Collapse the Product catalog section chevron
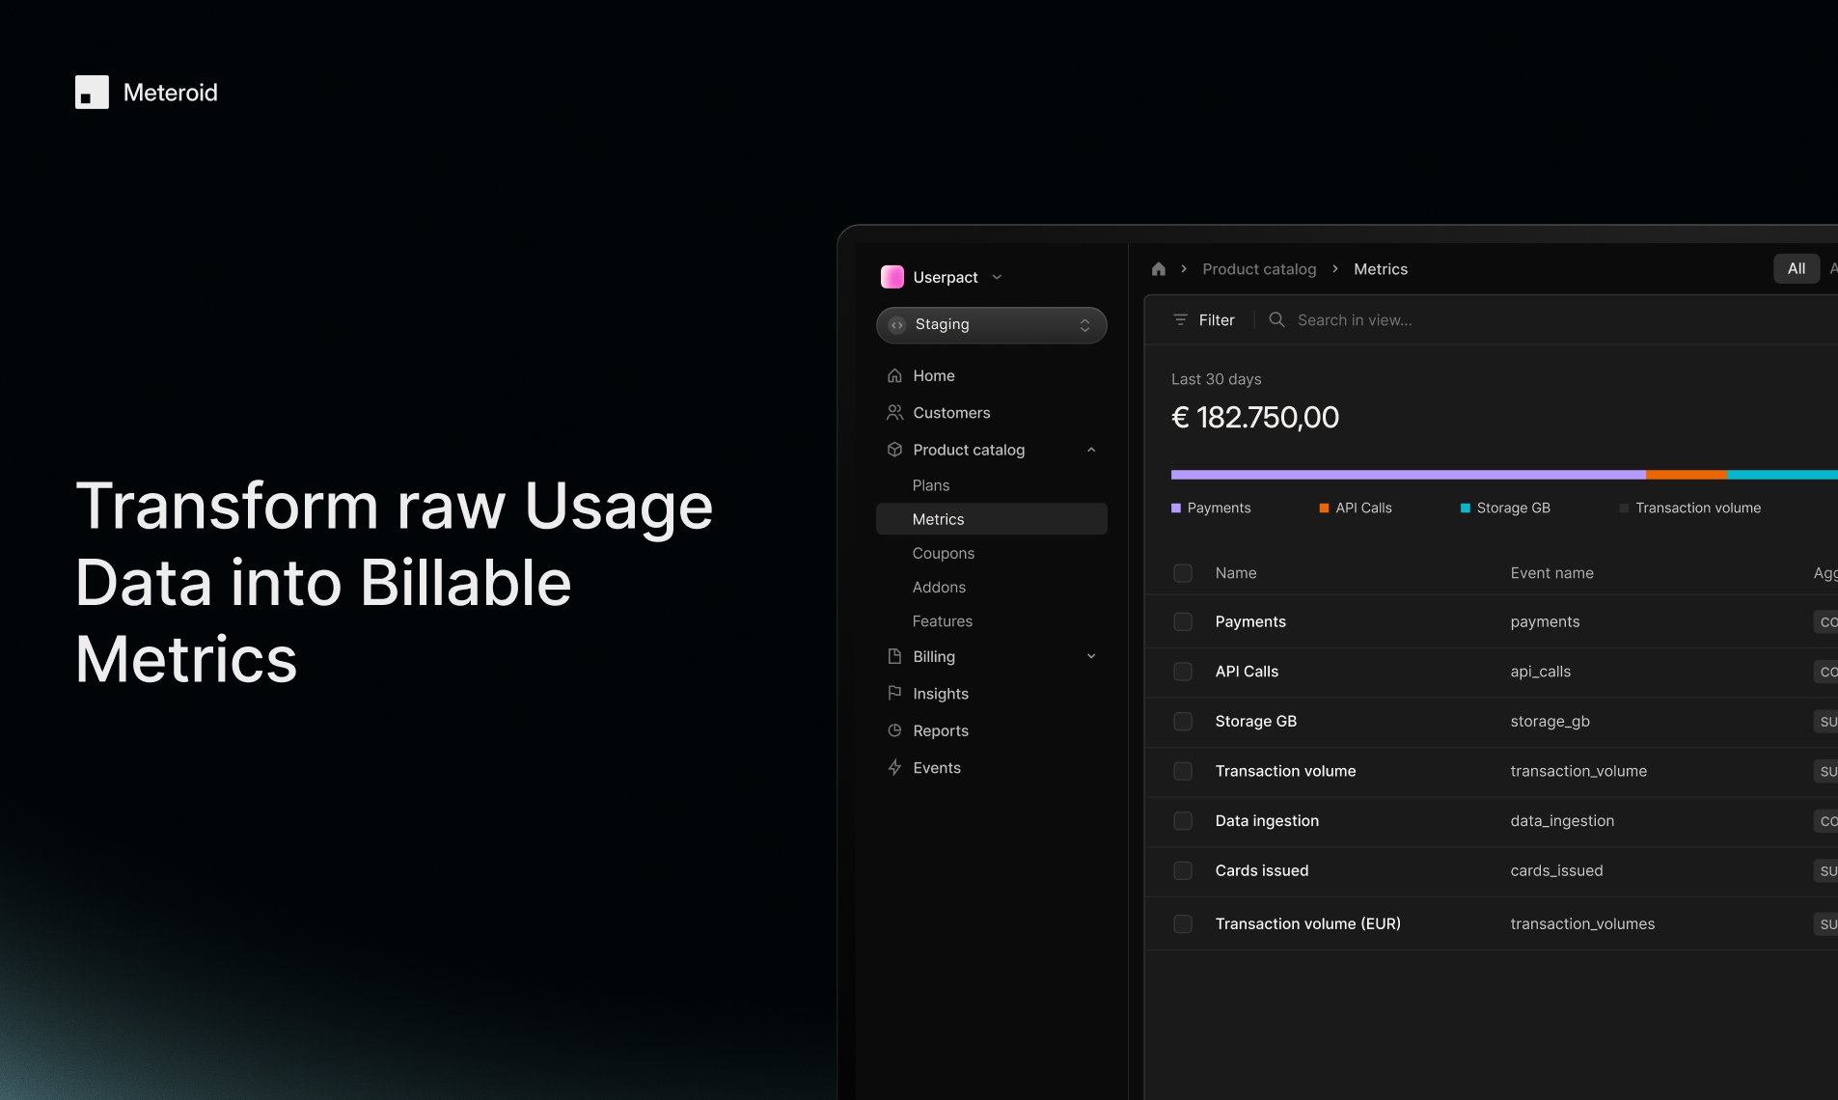Viewport: 1838px width, 1100px height. tap(1091, 450)
